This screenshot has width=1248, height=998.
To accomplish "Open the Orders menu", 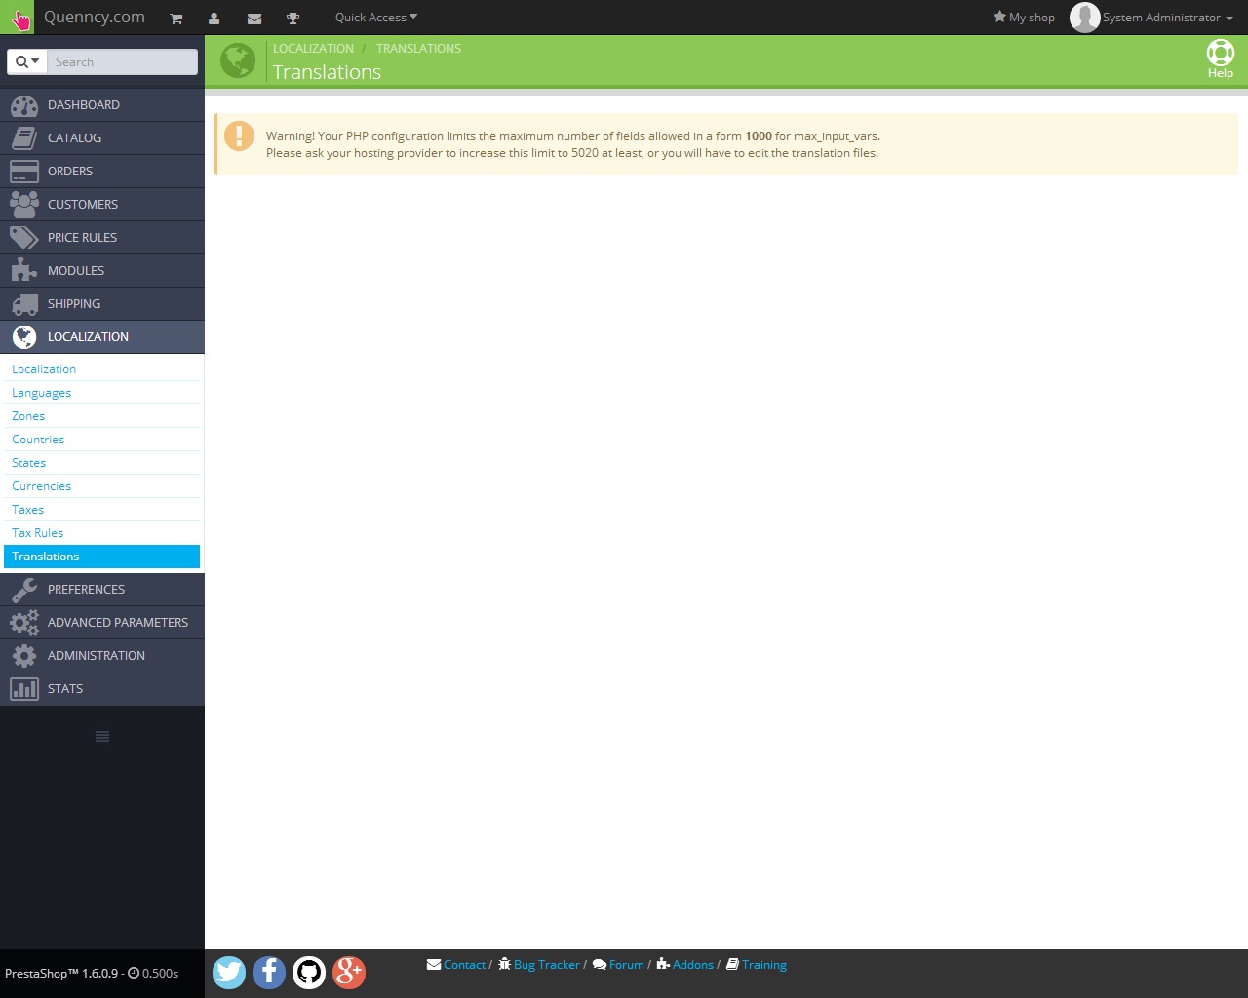I will click(x=102, y=172).
